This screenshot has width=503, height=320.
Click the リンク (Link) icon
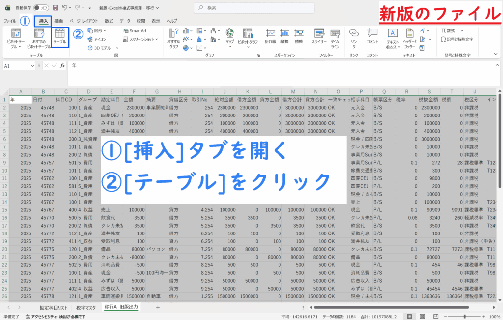click(x=354, y=36)
